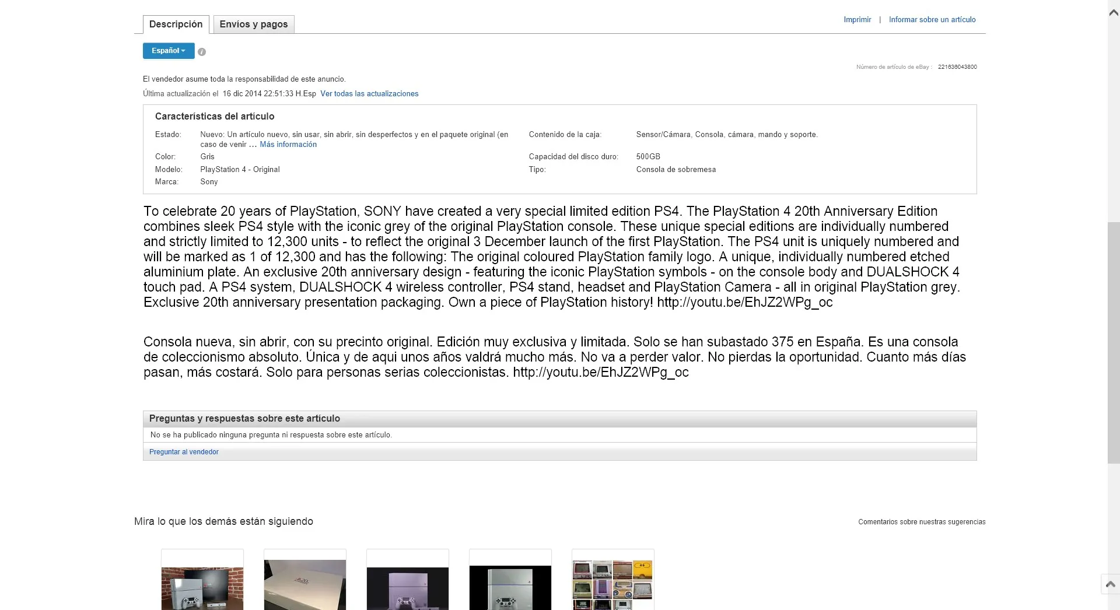The height and width of the screenshot is (610, 1120).
Task: Click the Preguntas y respuestas section header
Action: point(559,419)
